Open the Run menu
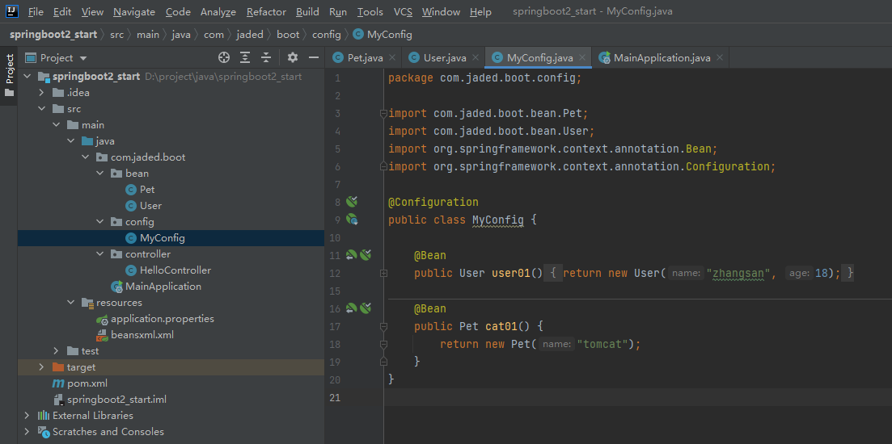892x444 pixels. coord(338,12)
